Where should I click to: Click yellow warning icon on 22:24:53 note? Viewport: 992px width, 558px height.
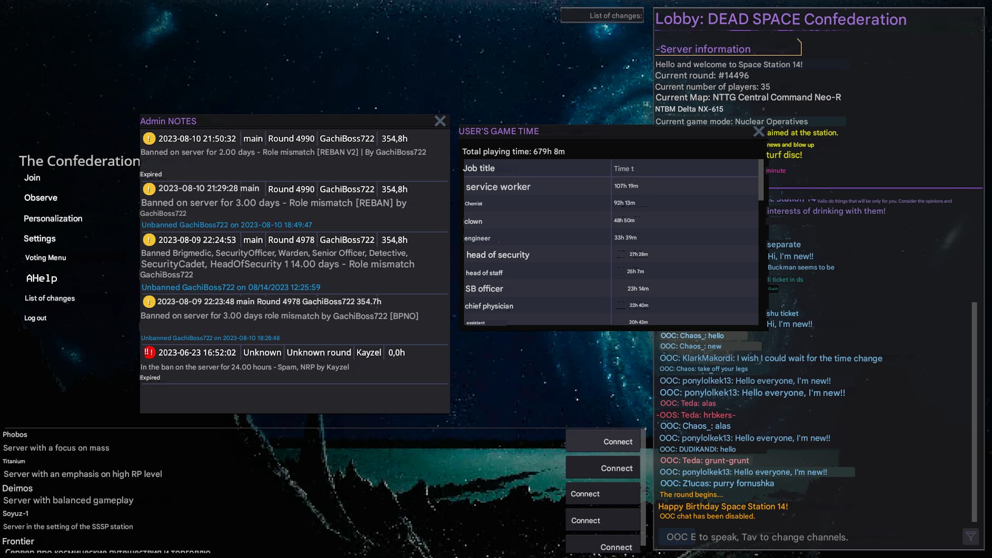tap(149, 240)
